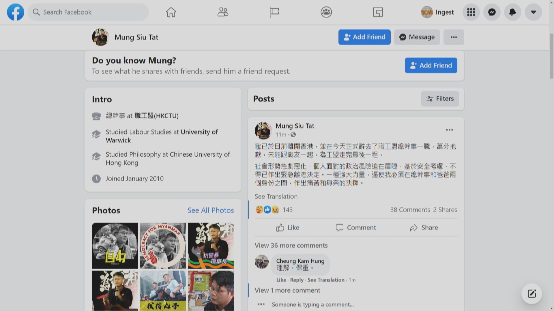The height and width of the screenshot is (311, 554).
Task: Open the Groups icon in navbar
Action: 326,12
